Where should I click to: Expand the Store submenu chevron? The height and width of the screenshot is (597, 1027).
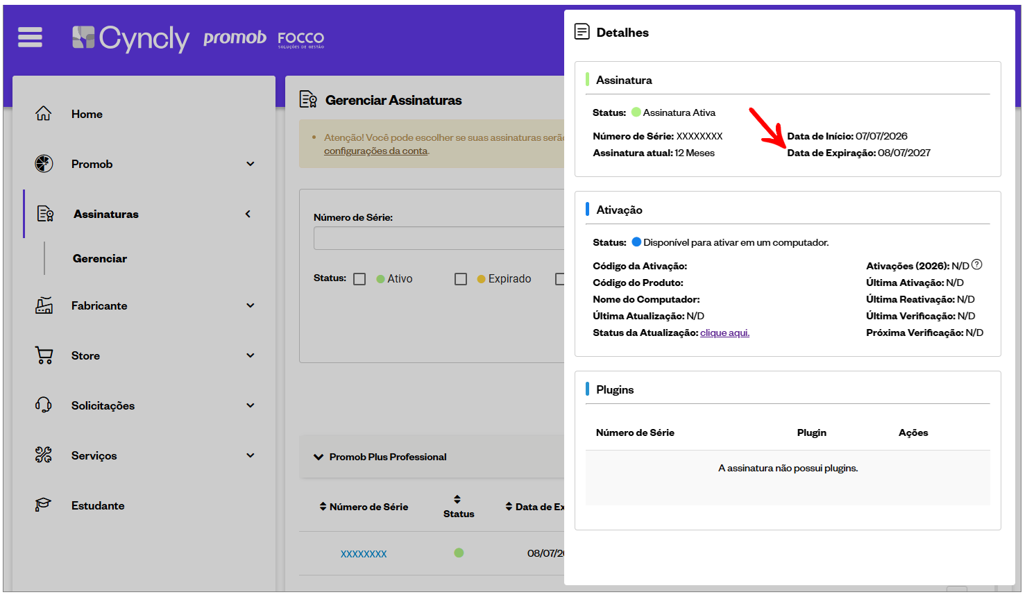251,355
